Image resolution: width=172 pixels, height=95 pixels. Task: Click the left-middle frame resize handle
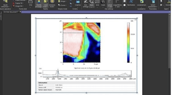coord(36,56)
